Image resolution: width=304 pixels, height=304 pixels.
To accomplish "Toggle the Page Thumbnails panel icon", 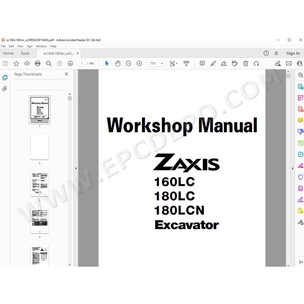I will click(5, 77).
